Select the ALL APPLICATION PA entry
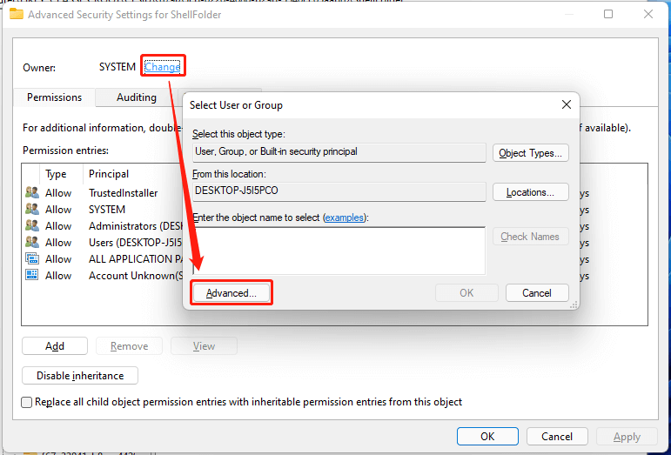 click(x=136, y=259)
